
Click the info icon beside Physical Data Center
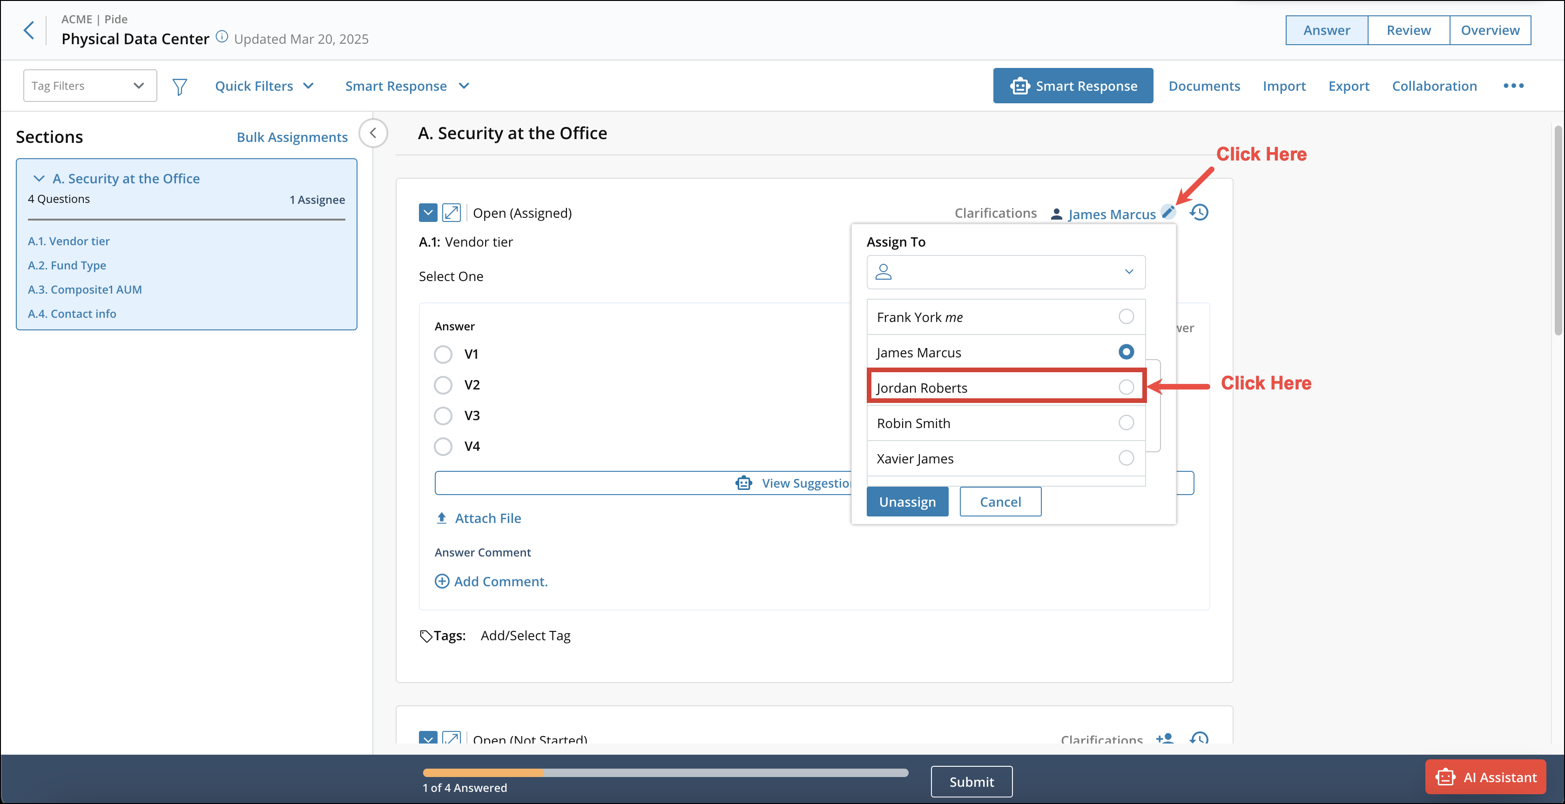223,37
